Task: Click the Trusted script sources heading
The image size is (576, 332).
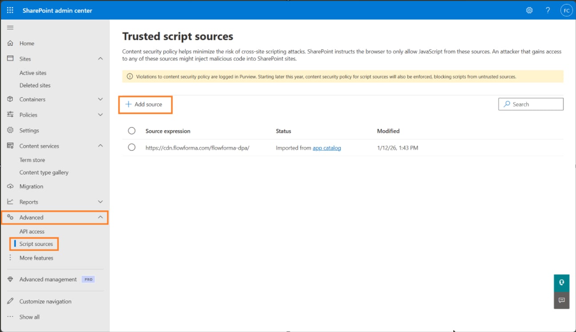Action: pos(178,36)
